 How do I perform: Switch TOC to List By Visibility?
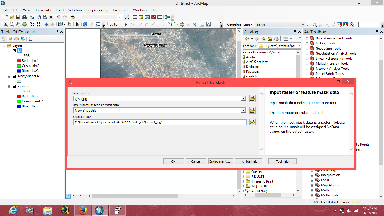[17, 39]
